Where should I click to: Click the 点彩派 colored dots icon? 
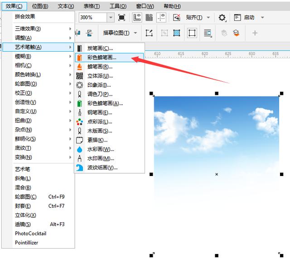80,122
